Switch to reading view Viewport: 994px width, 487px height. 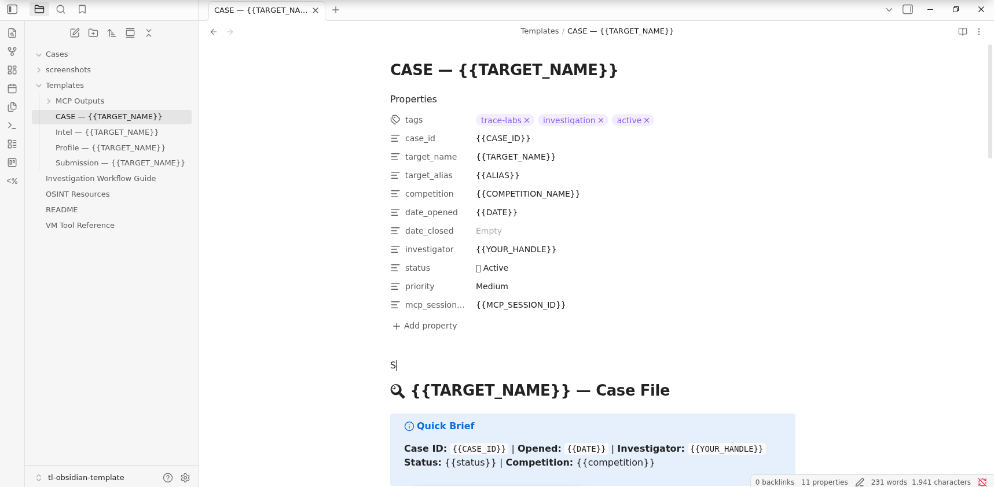pos(963,32)
